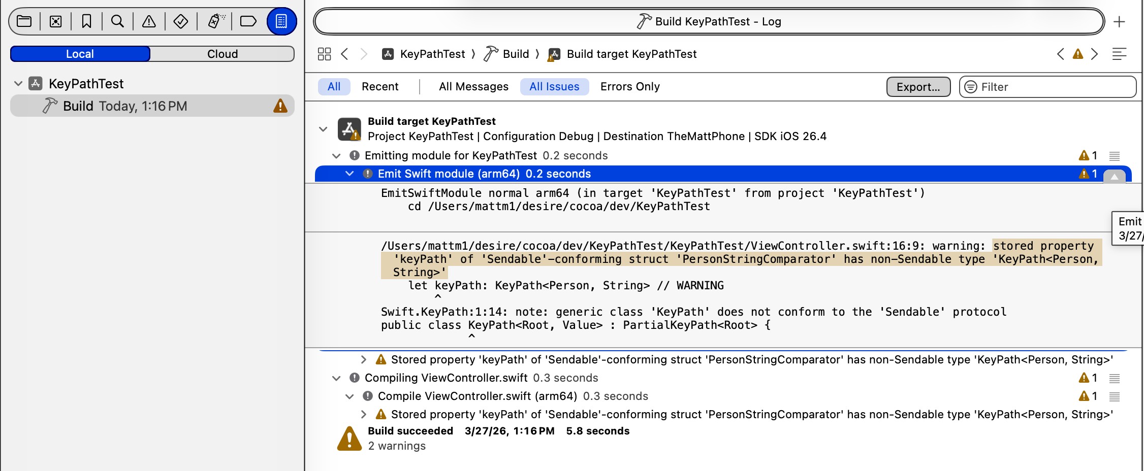The width and height of the screenshot is (1144, 471).
Task: Show transcript for Emitting module row
Action: point(1115,156)
